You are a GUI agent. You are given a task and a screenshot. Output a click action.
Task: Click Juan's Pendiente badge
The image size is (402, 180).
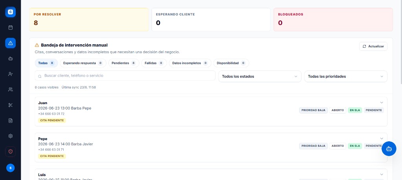pos(374,110)
